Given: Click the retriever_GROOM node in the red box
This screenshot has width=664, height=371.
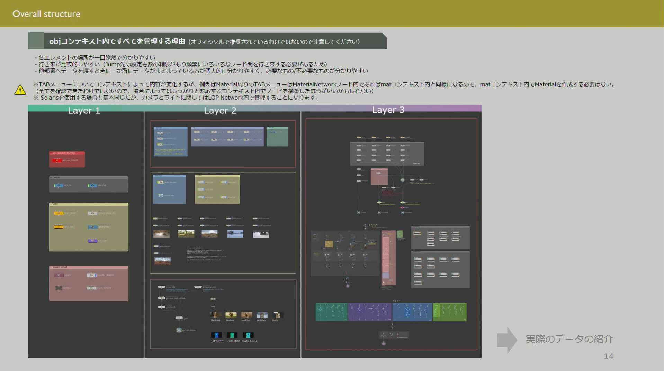Looking at the screenshot, I should click(57, 160).
